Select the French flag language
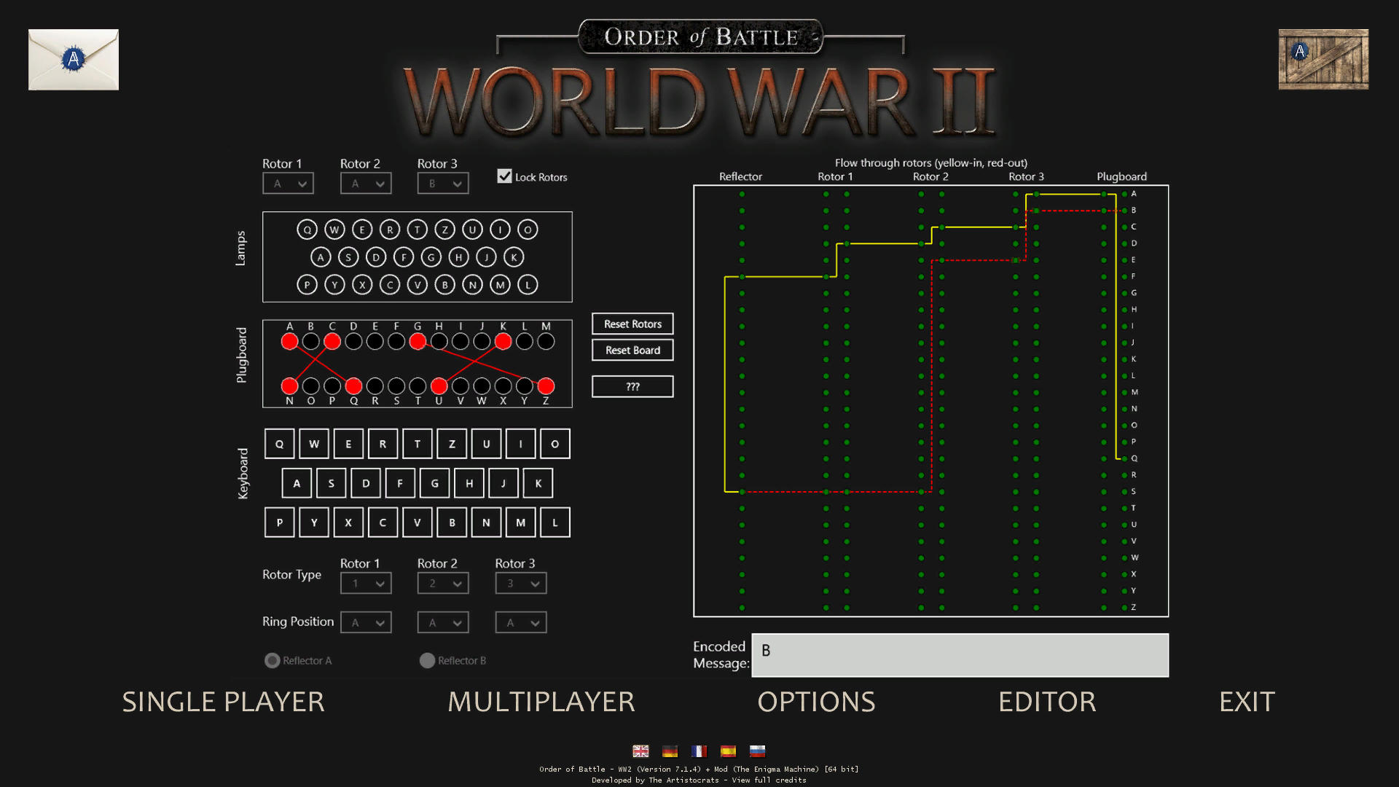Image resolution: width=1399 pixels, height=787 pixels. coord(699,751)
